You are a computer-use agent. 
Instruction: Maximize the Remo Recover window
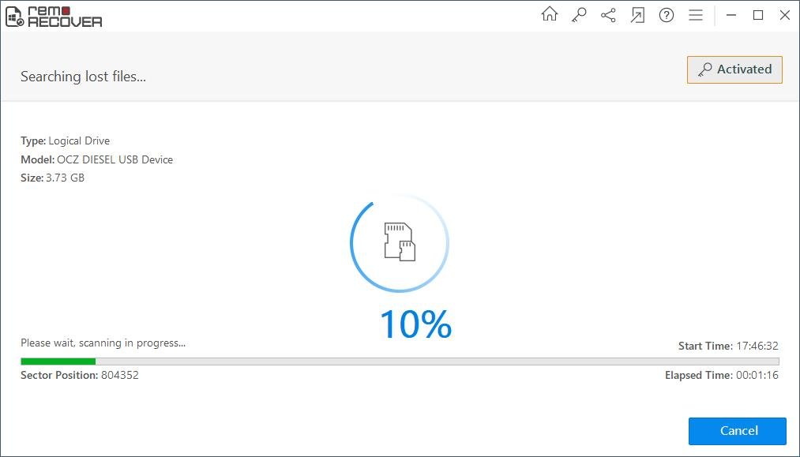click(x=758, y=15)
